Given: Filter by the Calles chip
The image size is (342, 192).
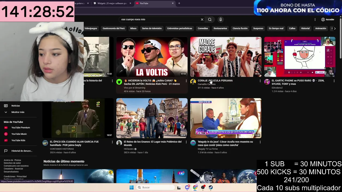Looking at the screenshot, I should pos(292,28).
